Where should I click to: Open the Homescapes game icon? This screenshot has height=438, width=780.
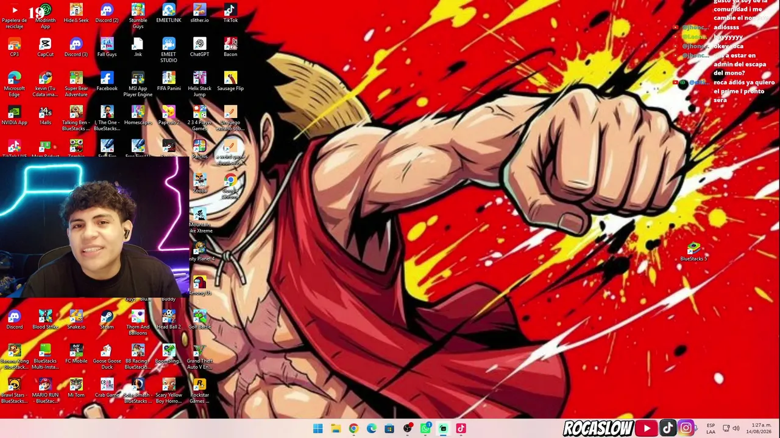pyautogui.click(x=138, y=116)
